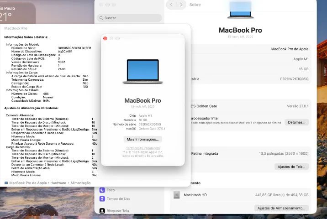Open the Certificação Regulatória link

pos(143,148)
